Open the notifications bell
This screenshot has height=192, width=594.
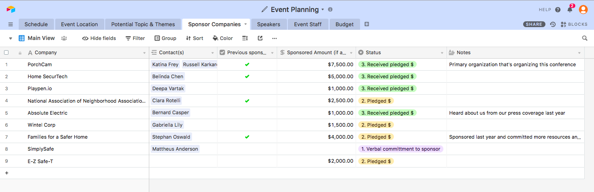[x=570, y=9]
